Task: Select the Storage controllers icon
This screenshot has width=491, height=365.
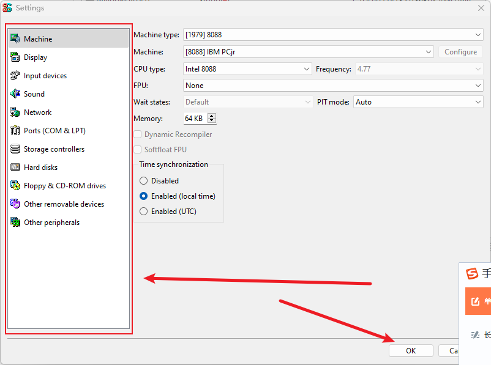Action: tap(15, 149)
